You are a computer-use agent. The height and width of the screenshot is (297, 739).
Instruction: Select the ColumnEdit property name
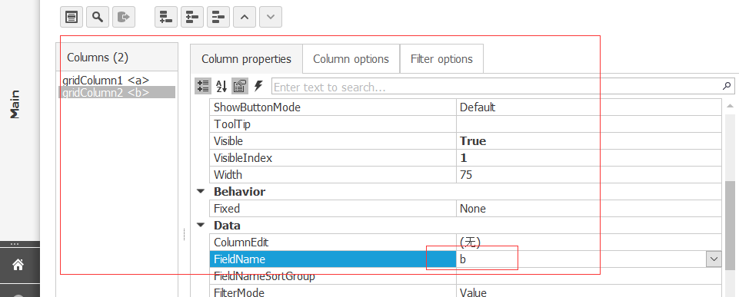point(333,243)
